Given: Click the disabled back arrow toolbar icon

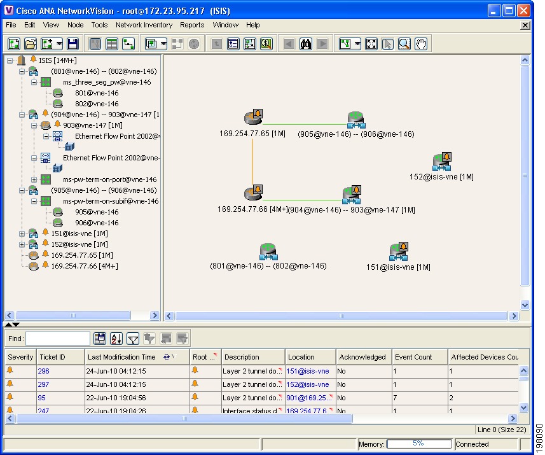Looking at the screenshot, I should coord(289,44).
